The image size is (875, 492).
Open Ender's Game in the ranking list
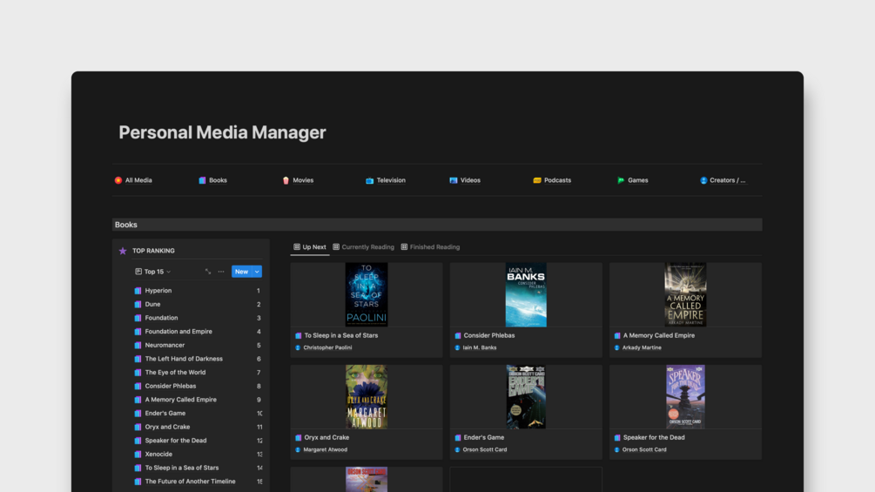click(x=198, y=414)
